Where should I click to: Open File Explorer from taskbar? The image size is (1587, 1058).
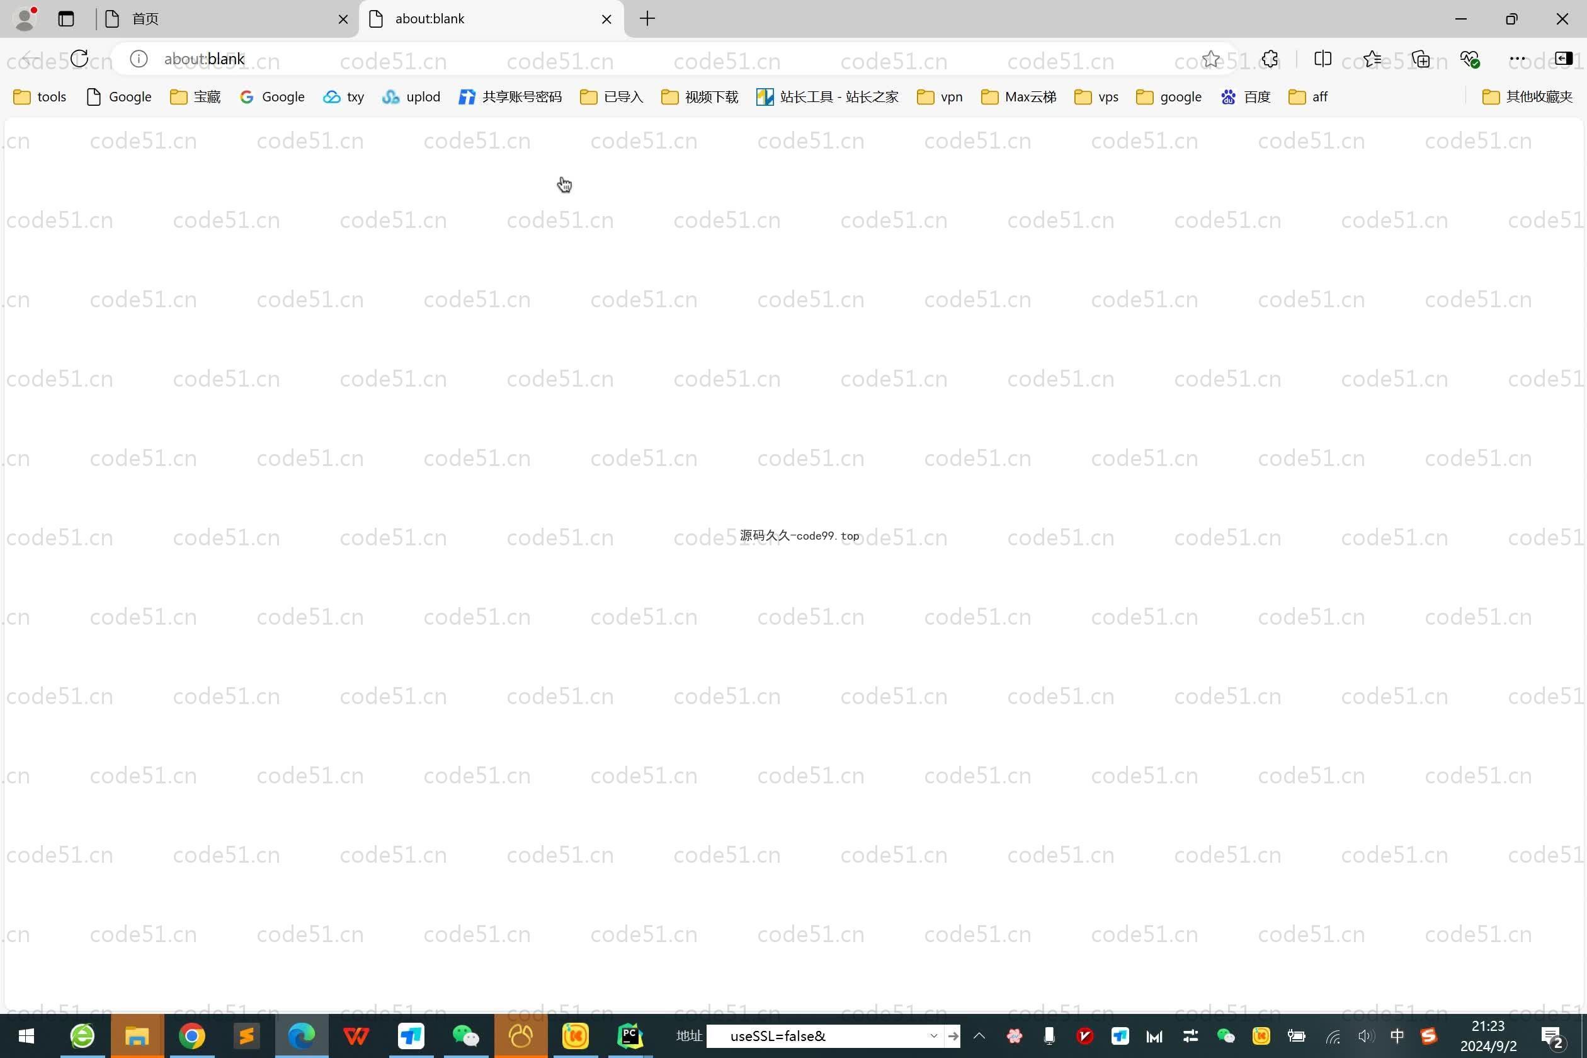pyautogui.click(x=137, y=1036)
